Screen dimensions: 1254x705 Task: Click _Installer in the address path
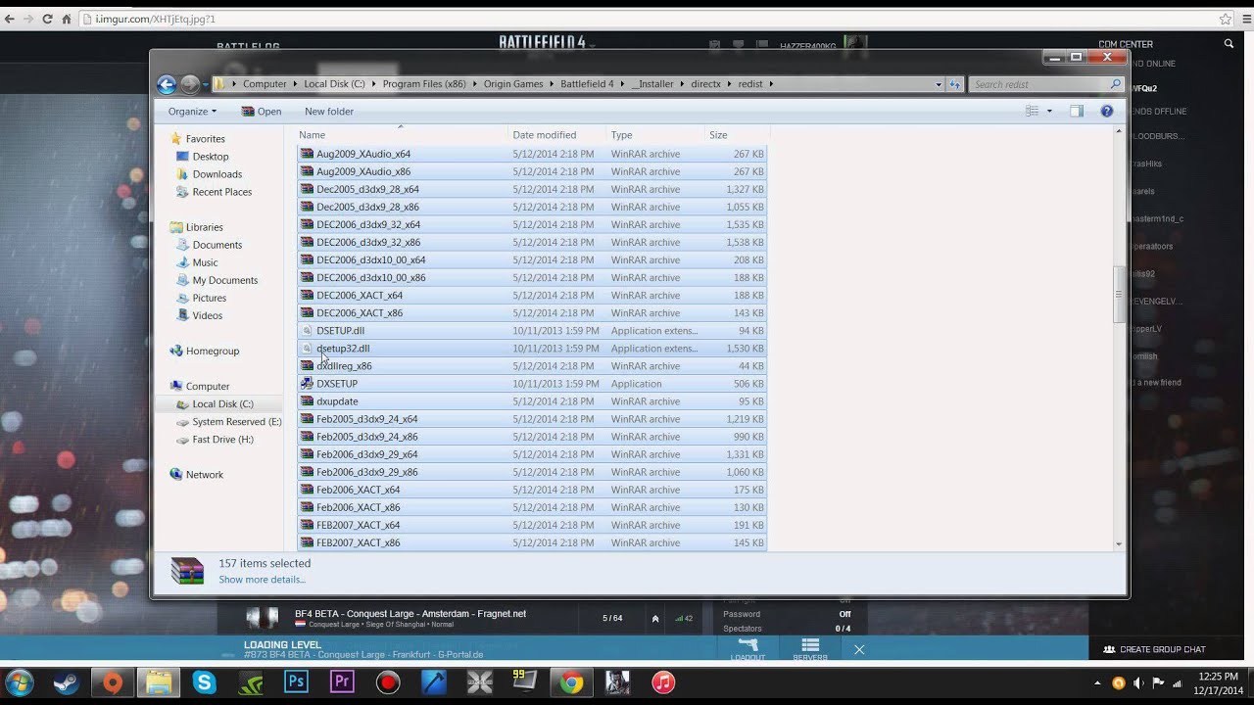(x=652, y=84)
